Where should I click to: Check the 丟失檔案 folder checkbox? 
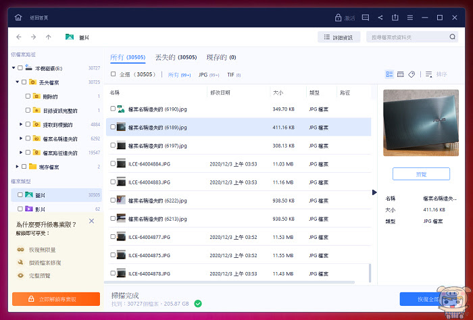[x=24, y=82]
